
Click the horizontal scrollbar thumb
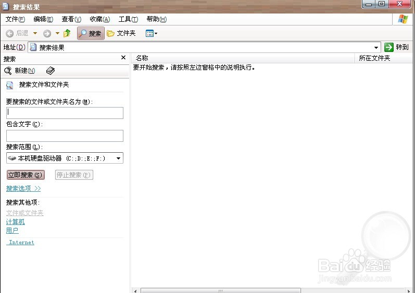point(220,291)
